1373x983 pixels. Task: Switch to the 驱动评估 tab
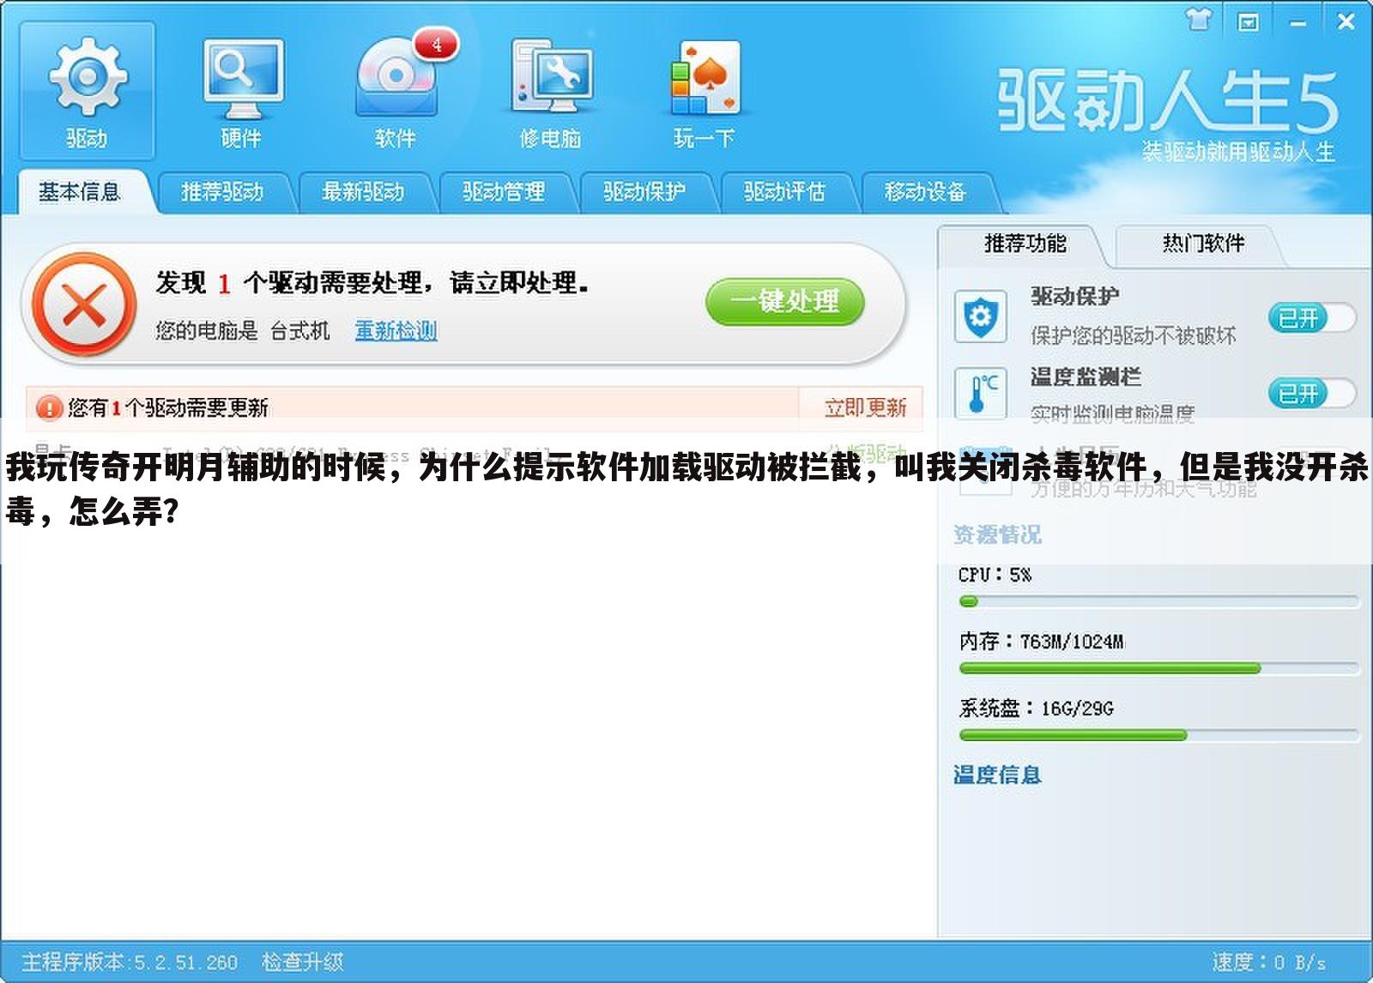[784, 191]
